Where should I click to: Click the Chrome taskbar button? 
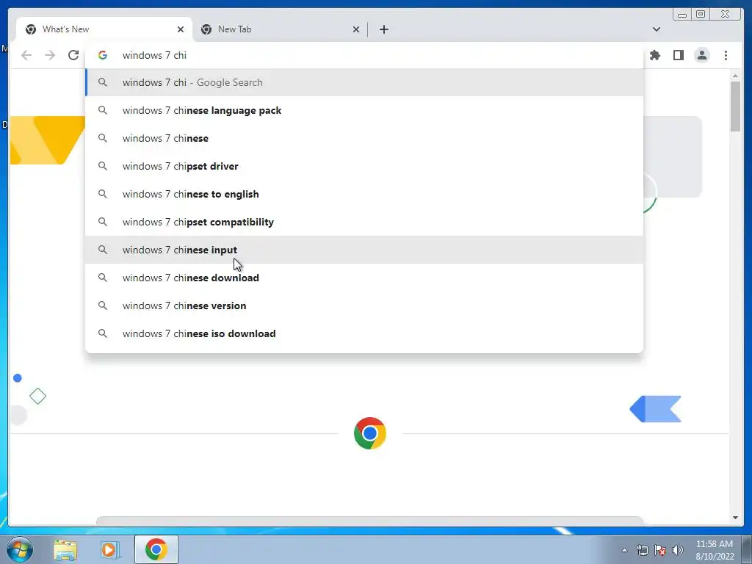156,549
